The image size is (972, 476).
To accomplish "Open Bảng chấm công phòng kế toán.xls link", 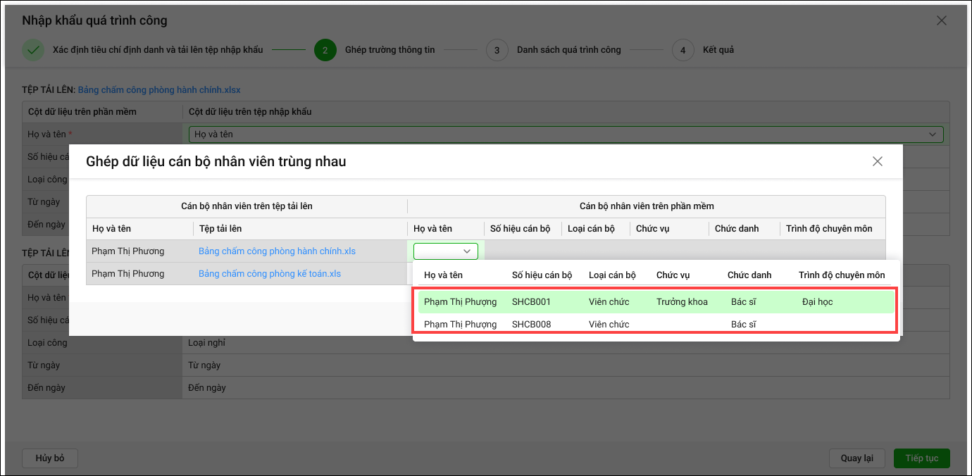I will [x=269, y=274].
